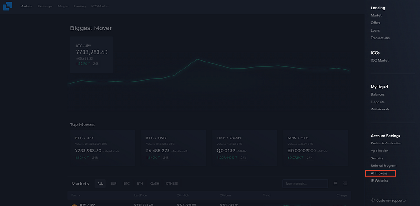The width and height of the screenshot is (420, 206).
Task: Go to Balances under My Liquid
Action: (x=378, y=95)
